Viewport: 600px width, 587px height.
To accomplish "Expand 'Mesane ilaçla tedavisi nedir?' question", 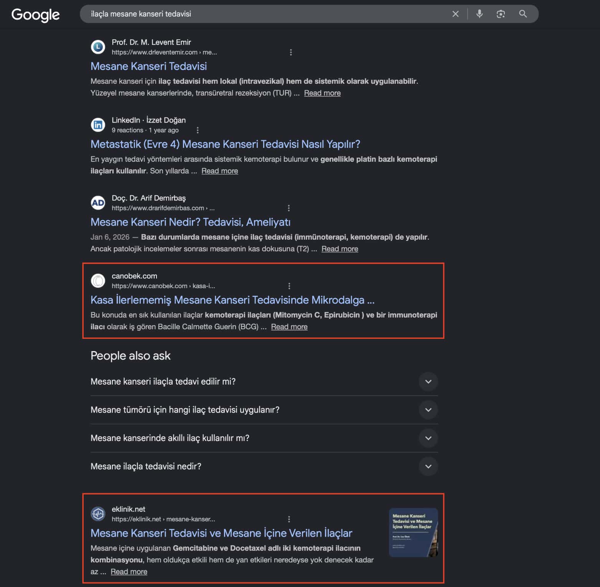I will point(264,466).
